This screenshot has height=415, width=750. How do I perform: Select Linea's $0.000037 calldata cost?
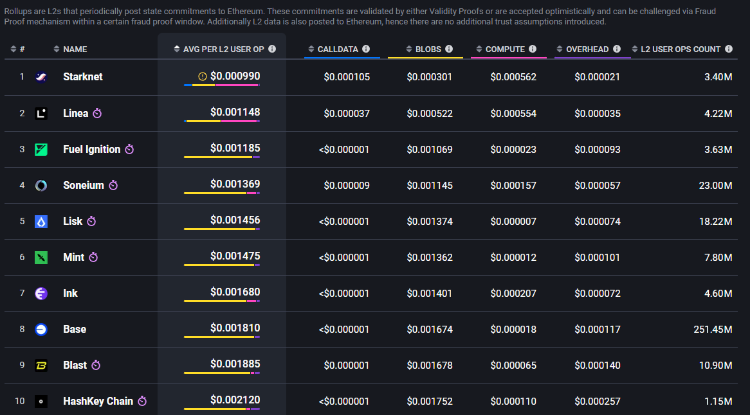coord(347,114)
